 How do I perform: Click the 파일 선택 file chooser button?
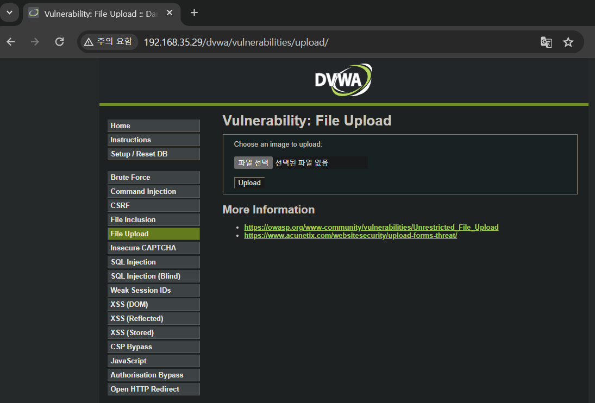[253, 162]
